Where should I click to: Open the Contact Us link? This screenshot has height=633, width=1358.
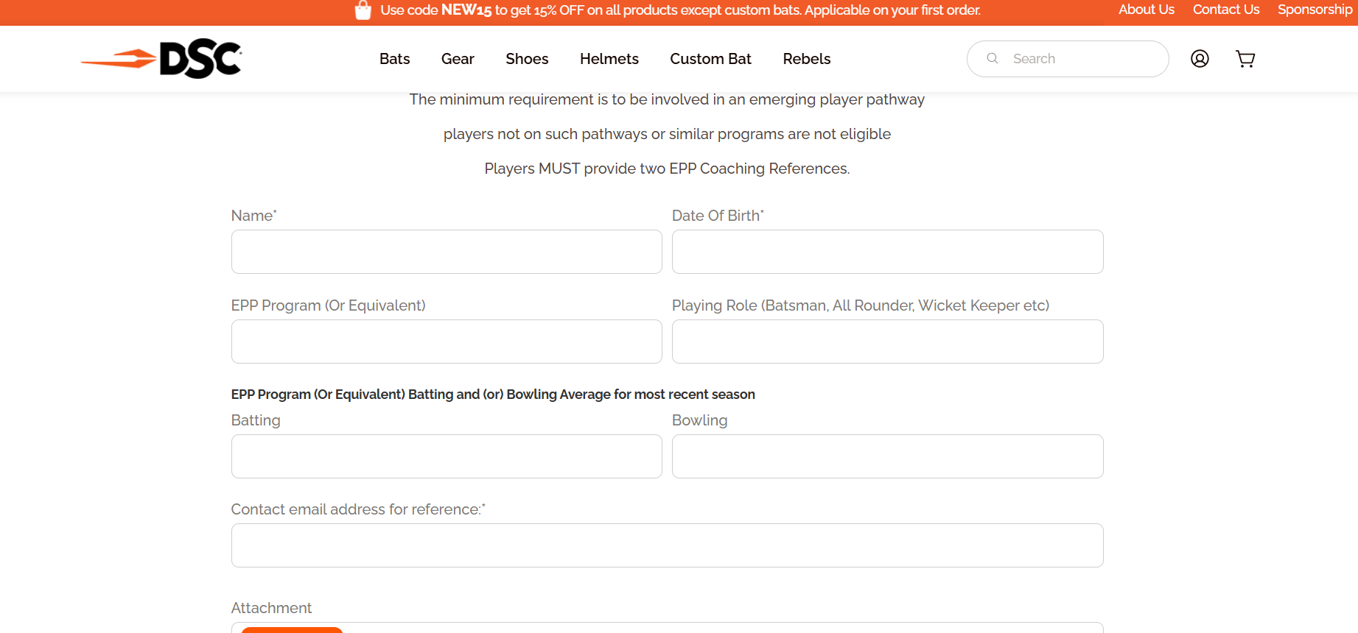(x=1226, y=10)
